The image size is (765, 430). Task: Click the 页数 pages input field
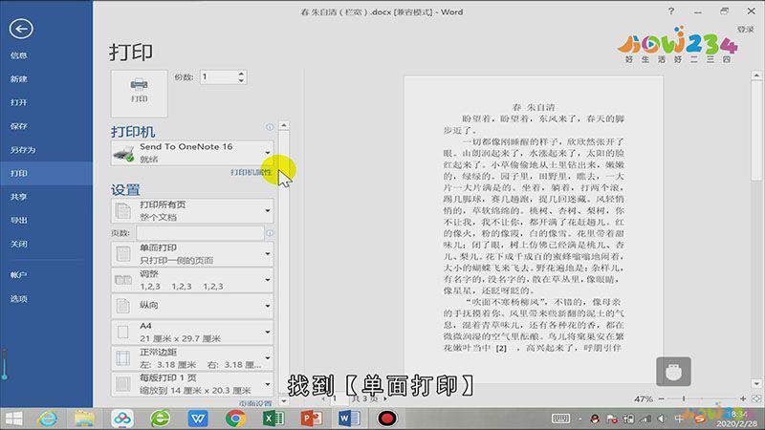(200, 233)
